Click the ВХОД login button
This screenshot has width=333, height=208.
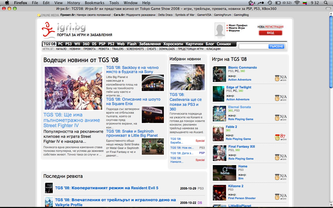[271, 33]
